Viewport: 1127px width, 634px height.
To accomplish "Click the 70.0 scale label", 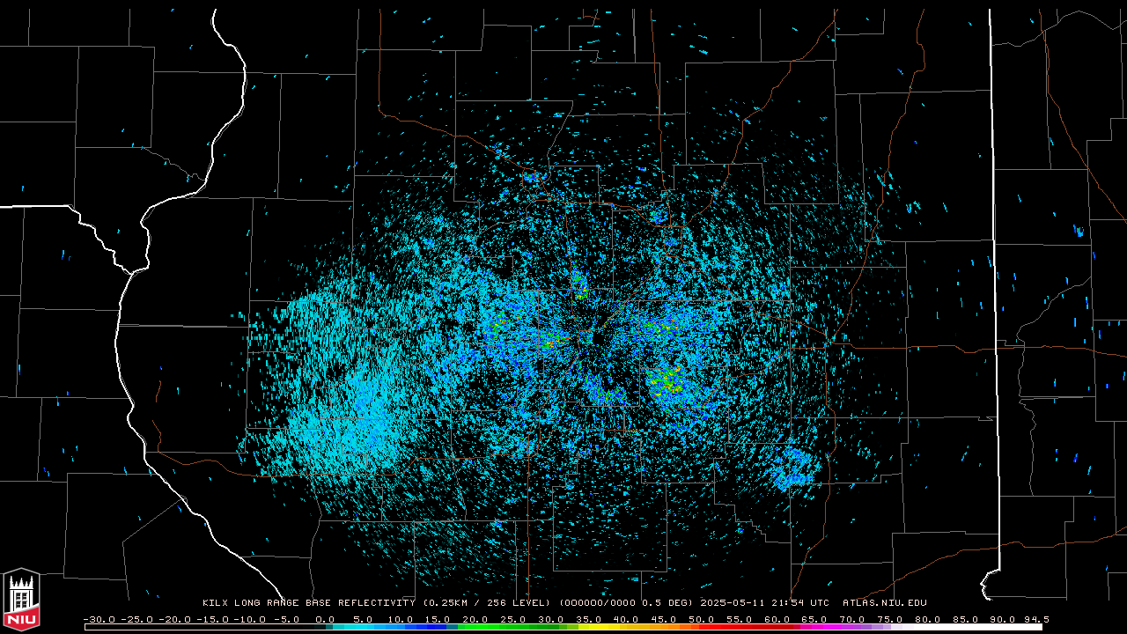I will coord(852,619).
